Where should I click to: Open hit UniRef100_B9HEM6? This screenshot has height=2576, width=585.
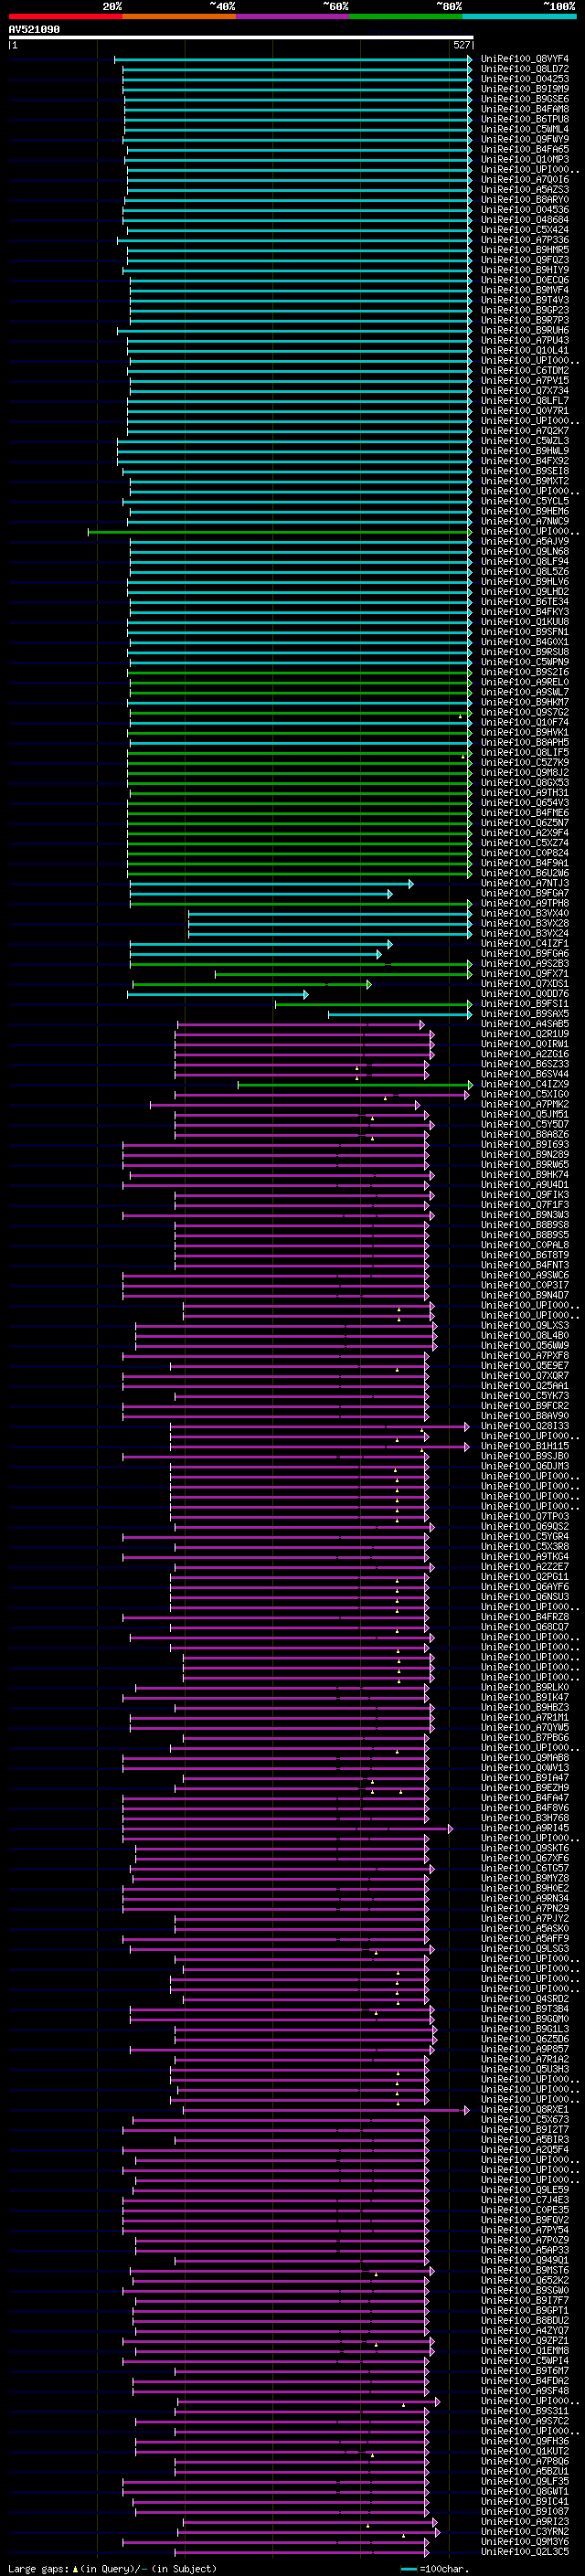pos(524,511)
